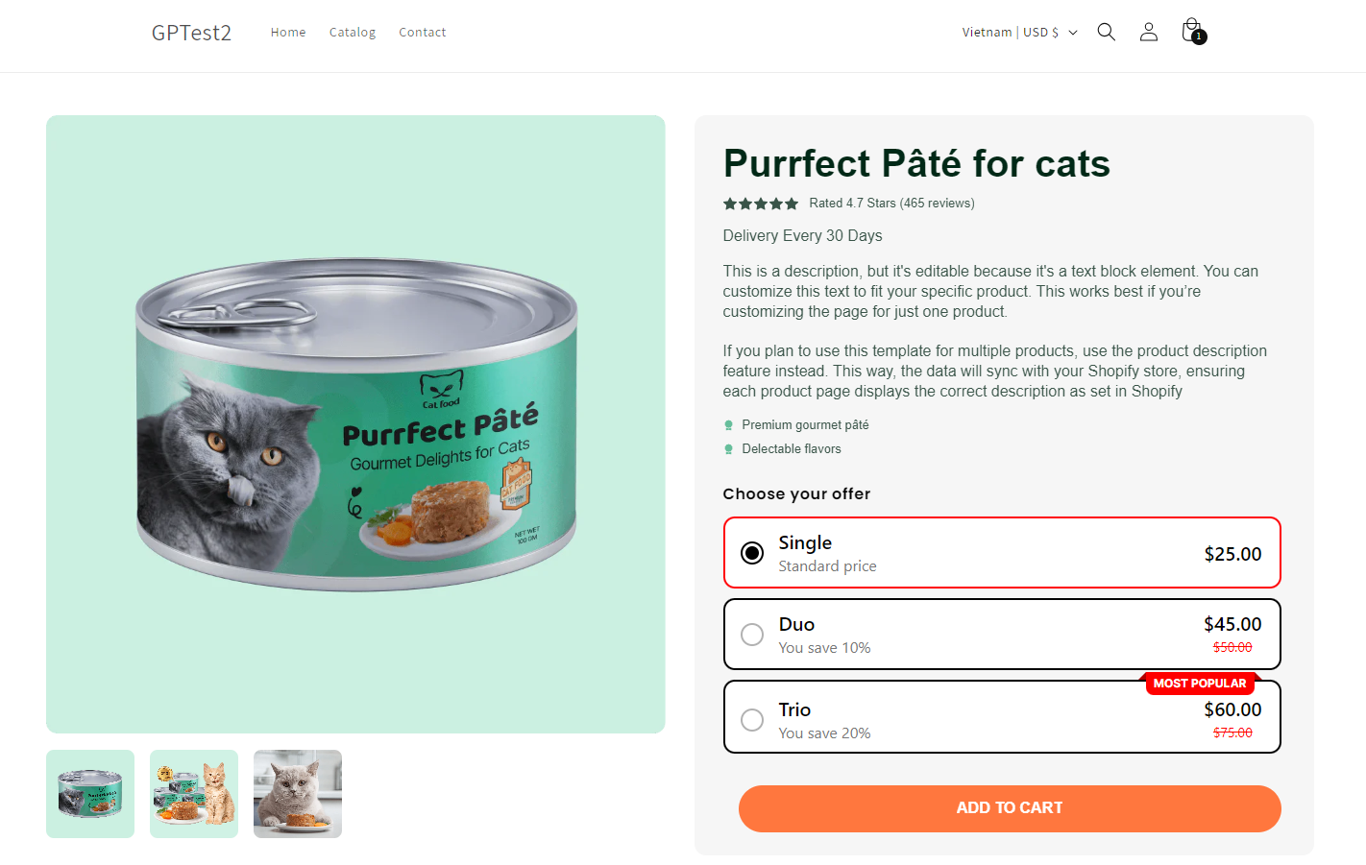1366x865 pixels.
Task: Go to the Home menu item
Action: point(288,33)
